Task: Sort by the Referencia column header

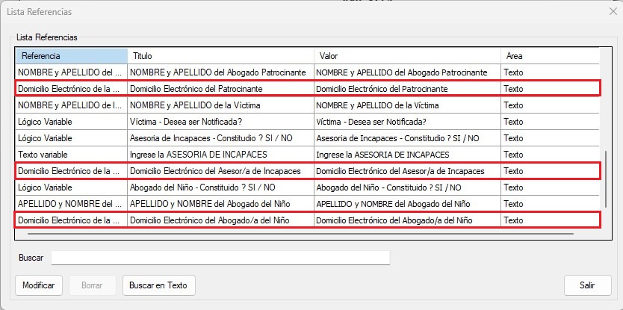Action: (x=72, y=56)
